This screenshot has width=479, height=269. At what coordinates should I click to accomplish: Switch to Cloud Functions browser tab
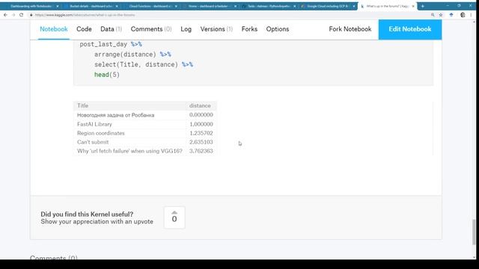click(x=150, y=6)
